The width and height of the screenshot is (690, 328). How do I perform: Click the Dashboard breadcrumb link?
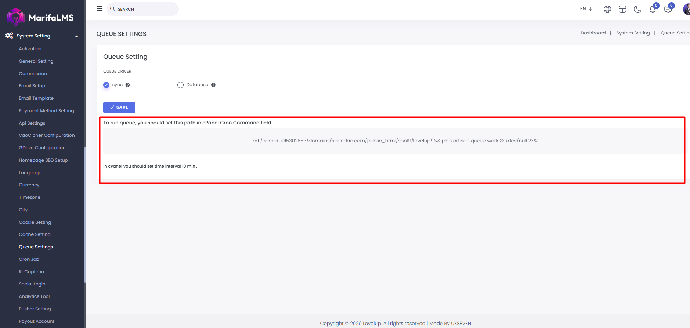593,33
